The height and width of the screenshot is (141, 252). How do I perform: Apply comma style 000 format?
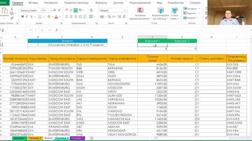[114, 16]
